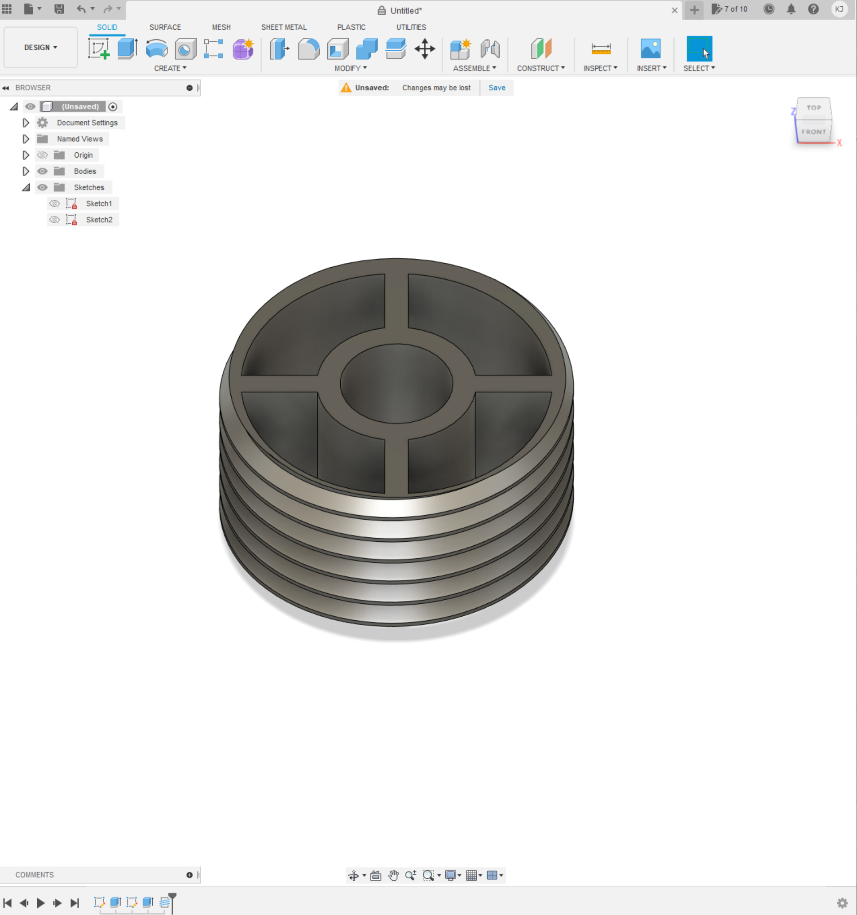The image size is (857, 915).
Task: Select the Pan hand tool
Action: [x=393, y=875]
